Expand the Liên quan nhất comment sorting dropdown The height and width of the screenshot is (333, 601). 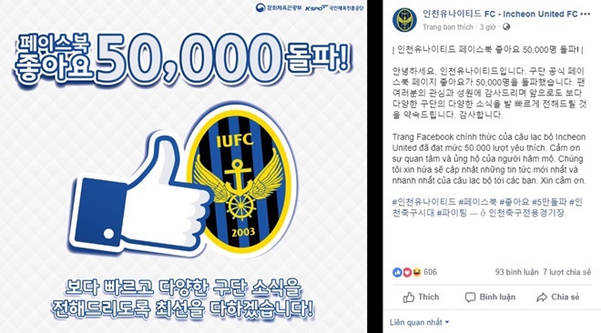point(419,322)
